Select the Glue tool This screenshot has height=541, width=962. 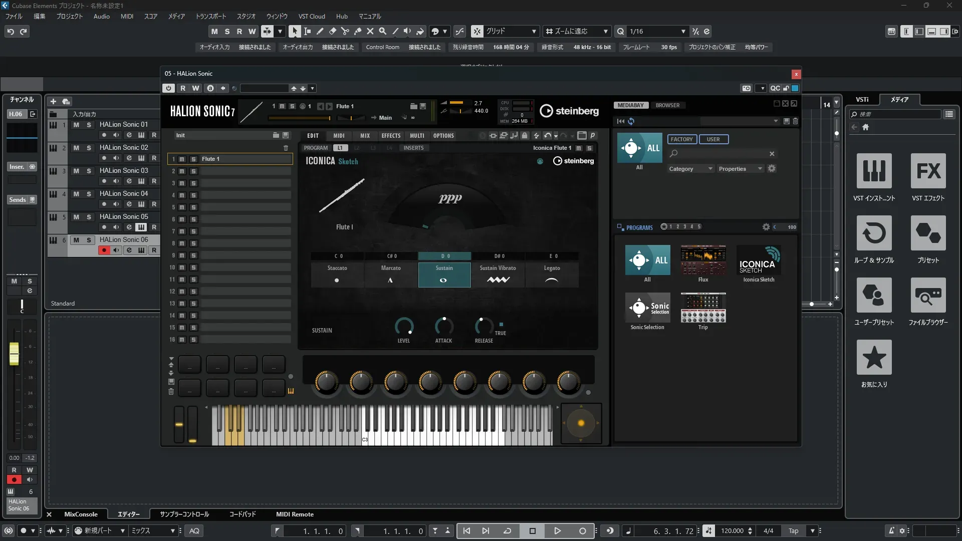[357, 31]
